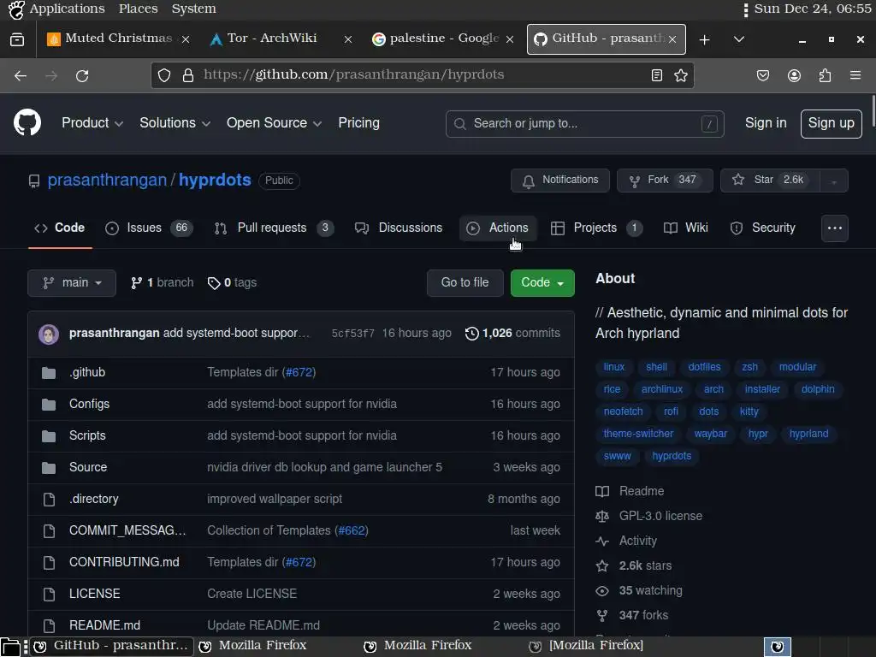Toggle reader view icon in address bar
This screenshot has height=657, width=876.
pyautogui.click(x=657, y=75)
